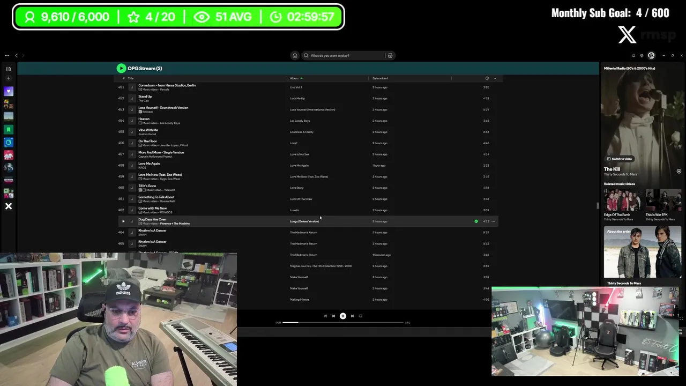Open Love Is Not Sex album link
686x386 pixels.
299,154
